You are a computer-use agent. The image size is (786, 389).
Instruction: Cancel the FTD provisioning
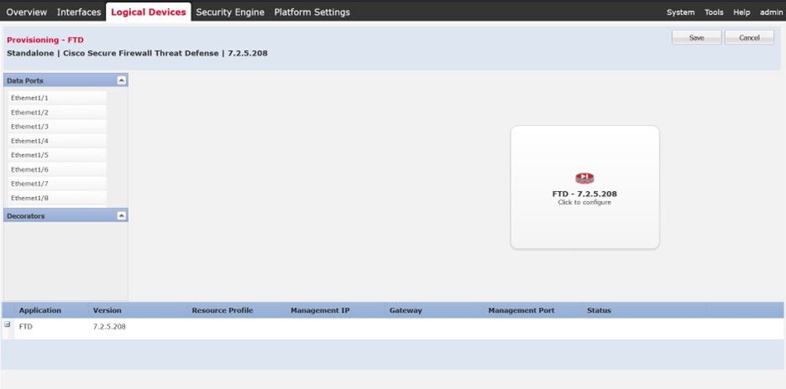point(749,38)
